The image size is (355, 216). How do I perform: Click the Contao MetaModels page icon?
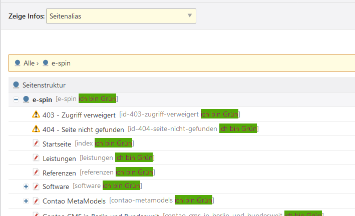(36, 201)
